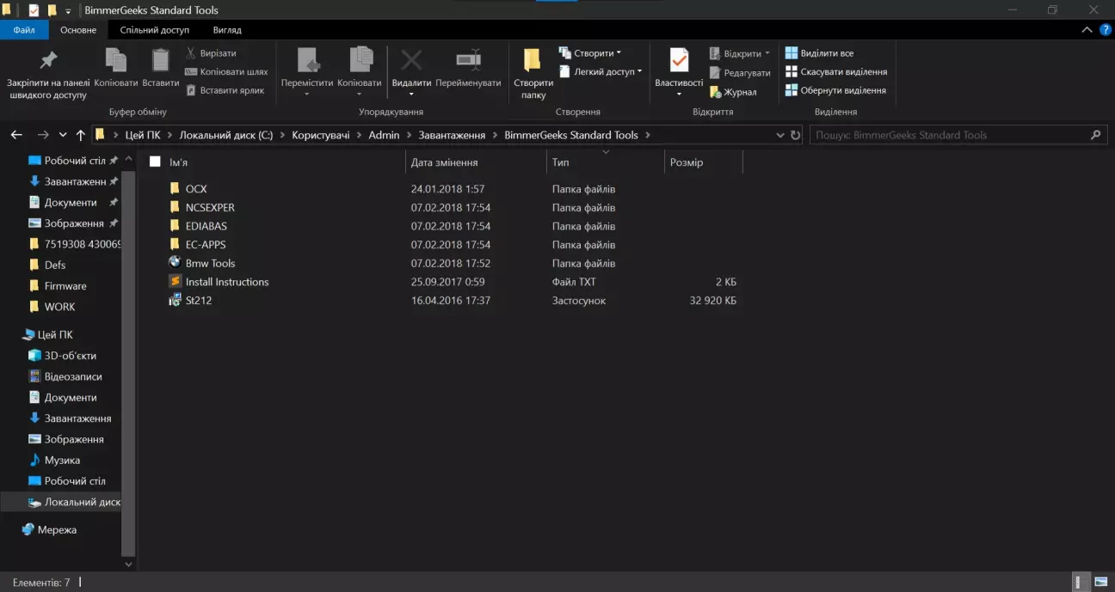
Task: Click Користувачі in the address breadcrumb
Action: [321, 135]
